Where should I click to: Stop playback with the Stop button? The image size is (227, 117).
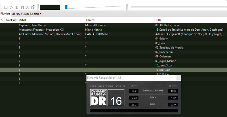(6, 7)
